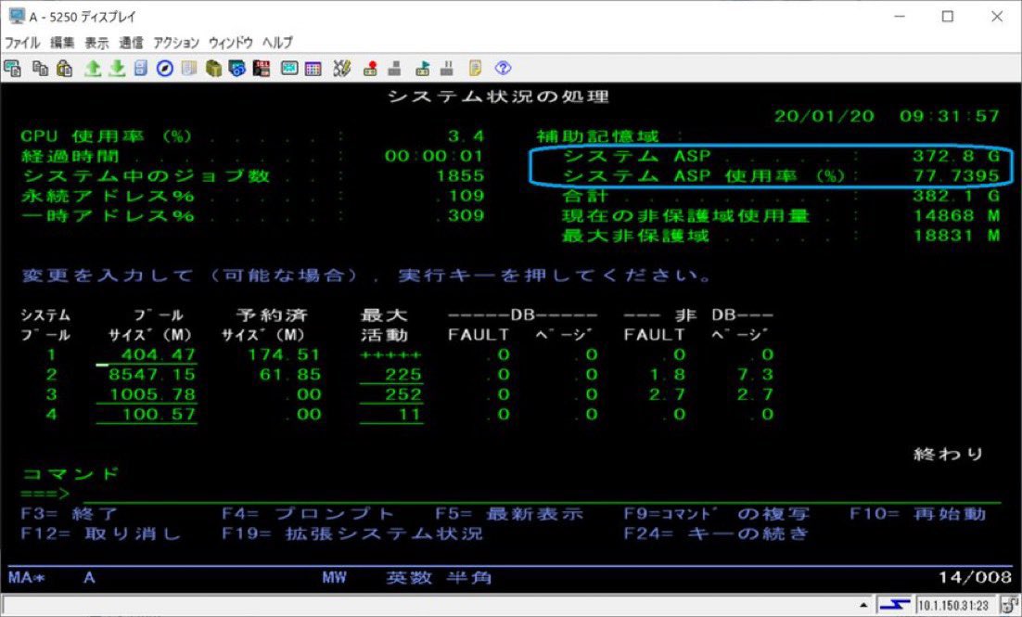Click the blue question mark help icon
The width and height of the screenshot is (1022, 617).
click(x=504, y=68)
